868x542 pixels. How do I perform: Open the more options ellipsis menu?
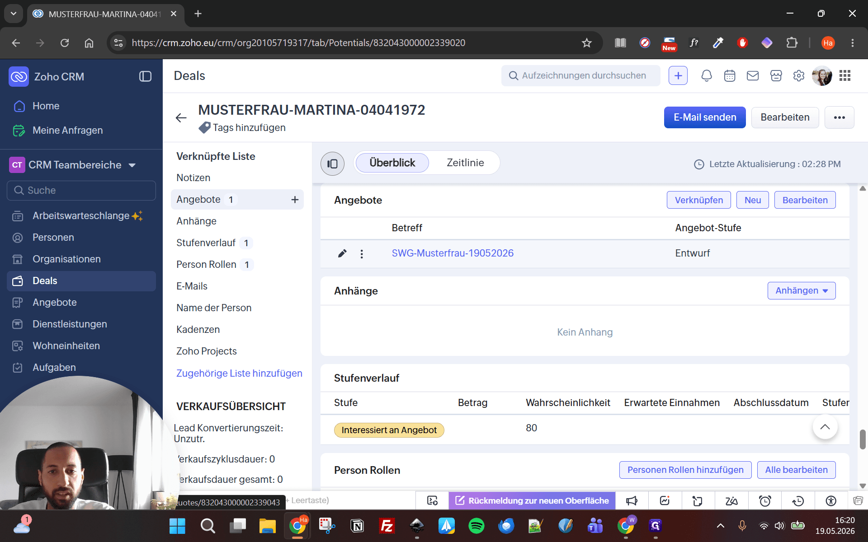pyautogui.click(x=840, y=117)
